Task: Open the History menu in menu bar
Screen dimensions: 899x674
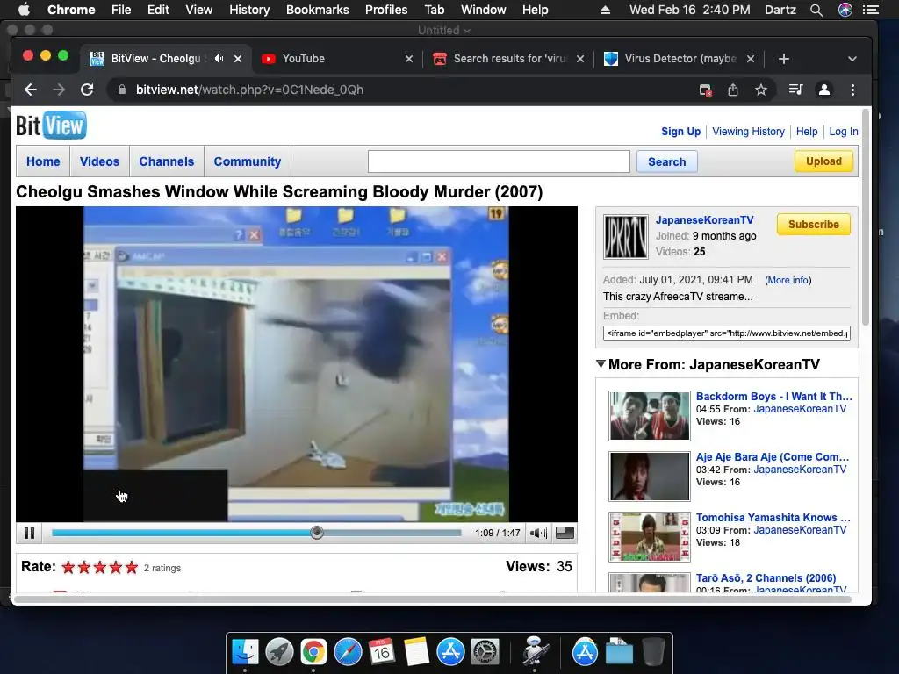Action: [x=248, y=10]
